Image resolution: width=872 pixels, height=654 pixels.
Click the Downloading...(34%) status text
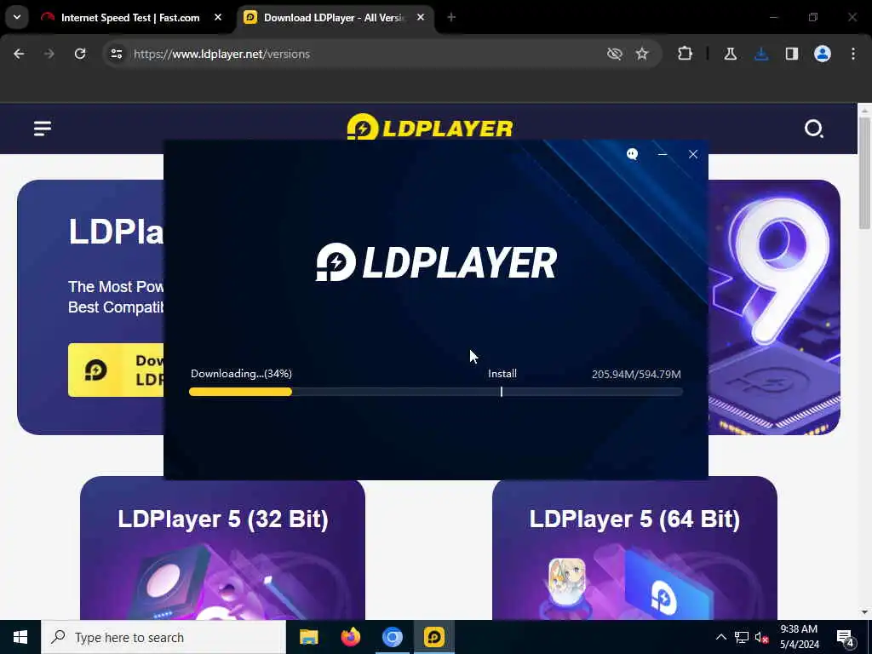click(x=241, y=374)
